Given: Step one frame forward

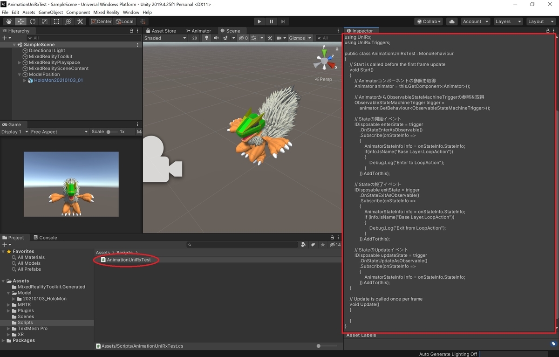Looking at the screenshot, I should pos(283,21).
